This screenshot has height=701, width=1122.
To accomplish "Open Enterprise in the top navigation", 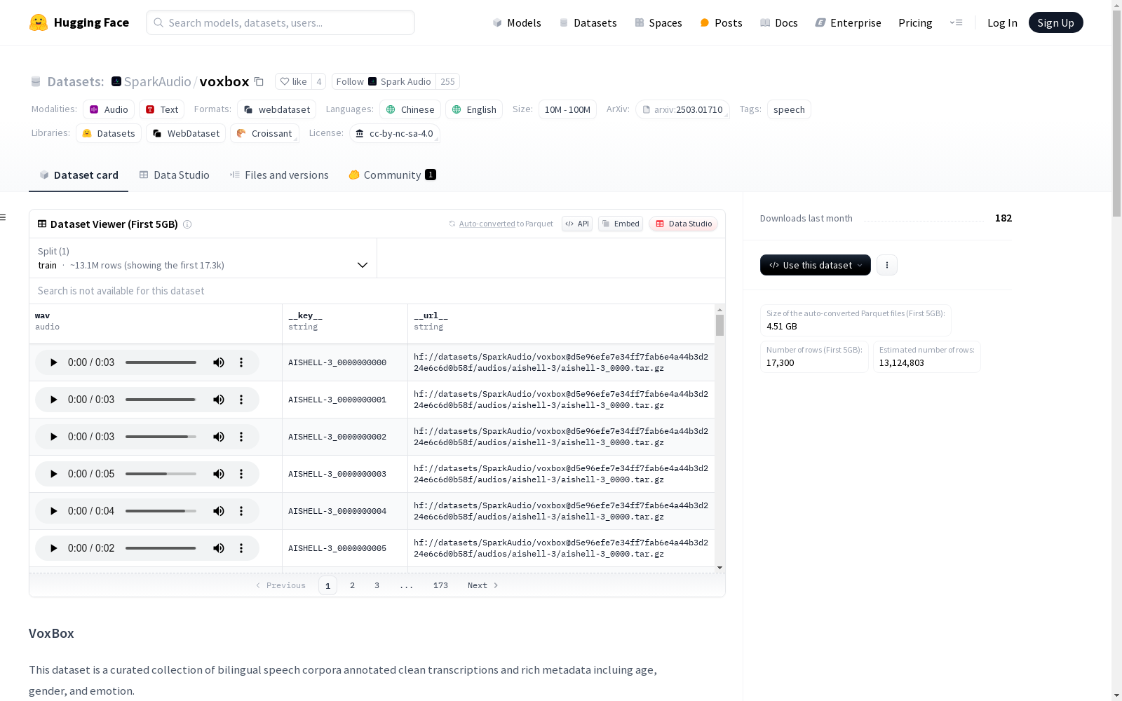I will (x=848, y=22).
